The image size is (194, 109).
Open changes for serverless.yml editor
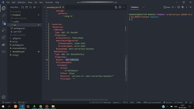[116, 7]
